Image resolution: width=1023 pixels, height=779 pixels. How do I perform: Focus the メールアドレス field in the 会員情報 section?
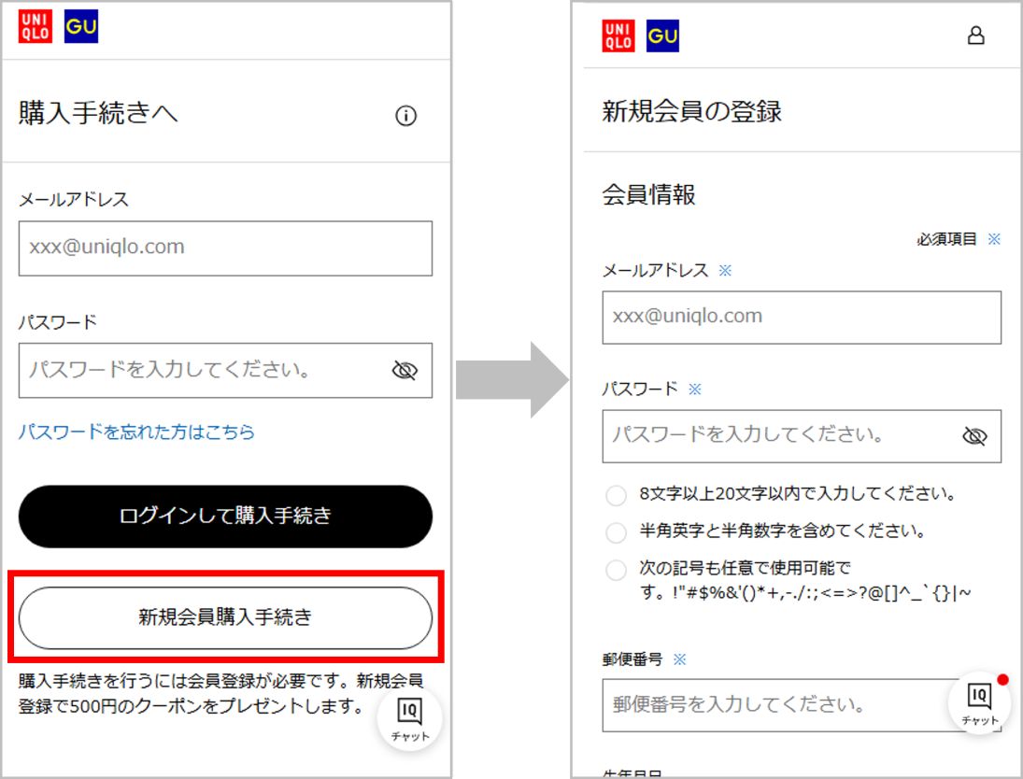click(801, 318)
